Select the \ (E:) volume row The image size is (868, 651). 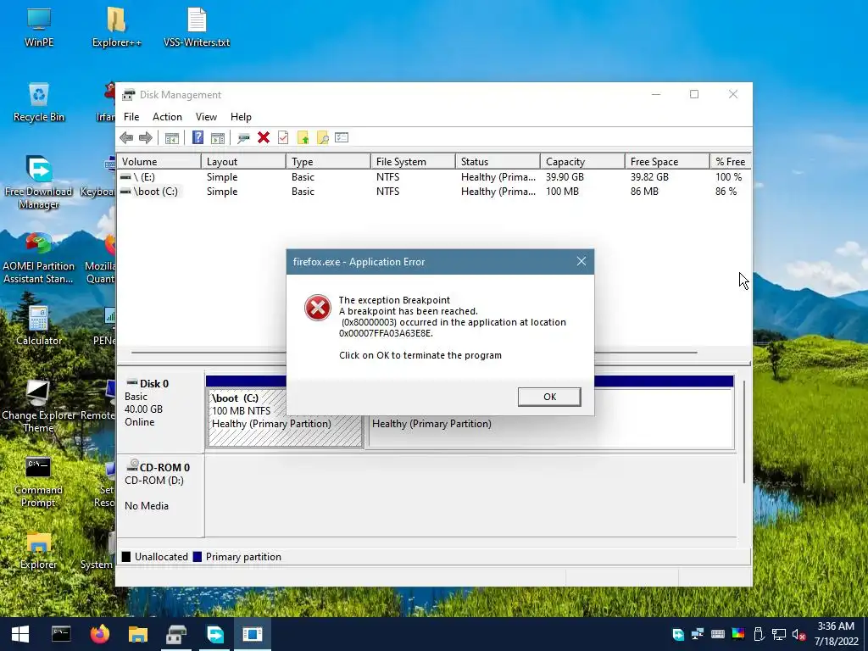[x=433, y=177]
